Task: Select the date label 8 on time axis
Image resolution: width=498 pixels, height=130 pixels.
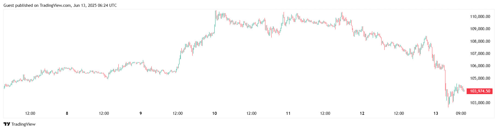Action: click(x=67, y=113)
